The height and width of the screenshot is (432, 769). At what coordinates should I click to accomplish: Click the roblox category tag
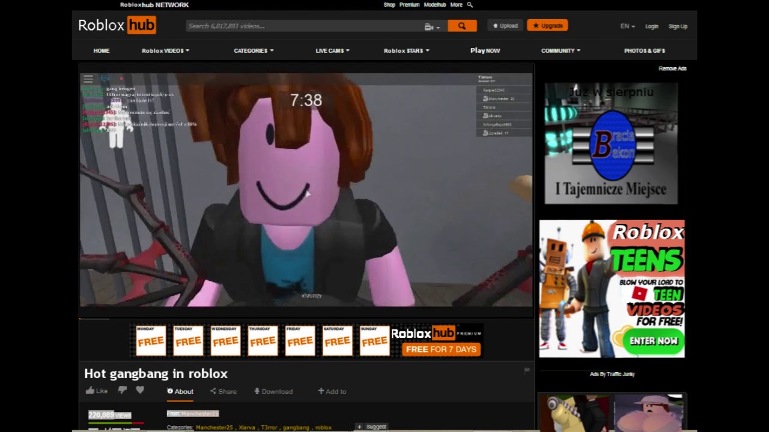pos(323,428)
